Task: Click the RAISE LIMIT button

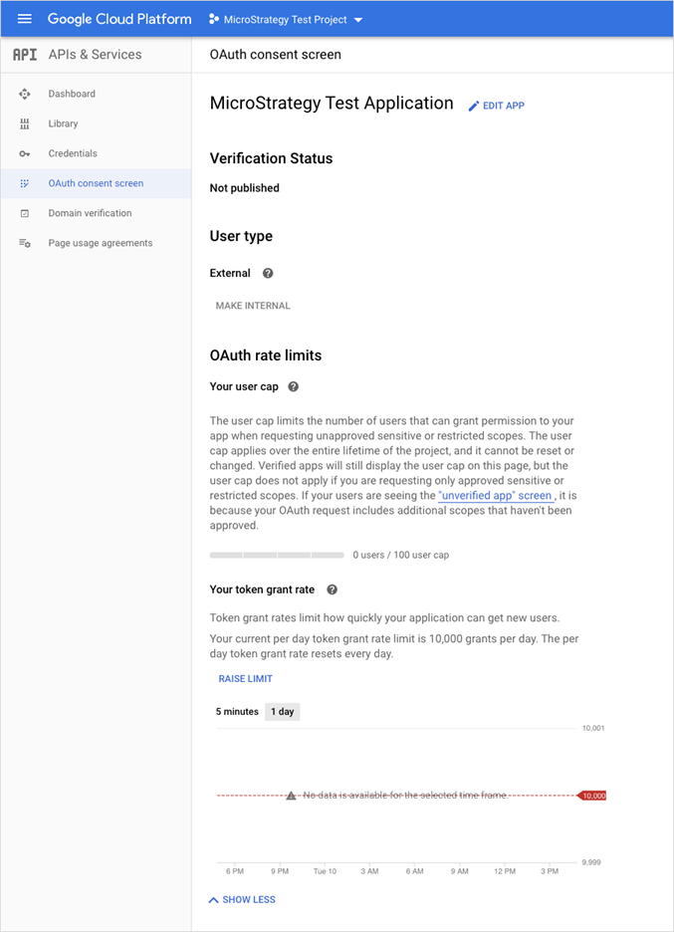Action: coord(245,679)
